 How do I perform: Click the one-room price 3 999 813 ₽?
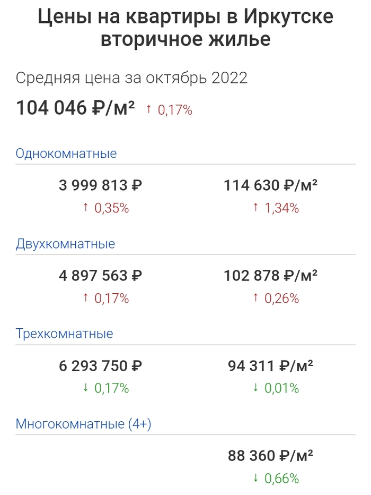click(100, 186)
